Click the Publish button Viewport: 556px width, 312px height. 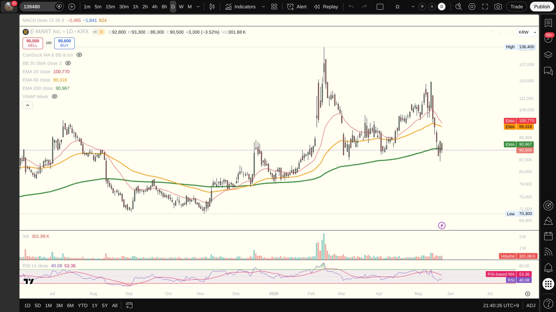(x=542, y=7)
